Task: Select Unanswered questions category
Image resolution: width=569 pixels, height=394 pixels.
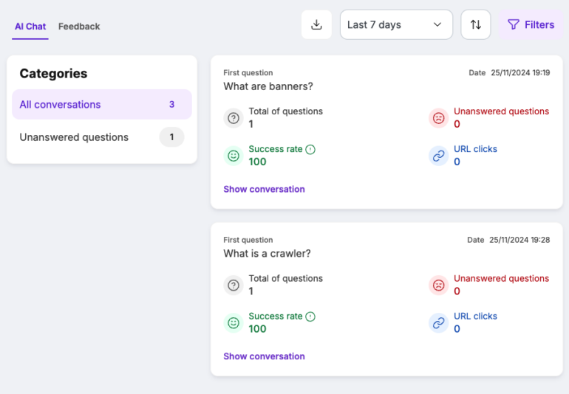Action: click(x=102, y=137)
